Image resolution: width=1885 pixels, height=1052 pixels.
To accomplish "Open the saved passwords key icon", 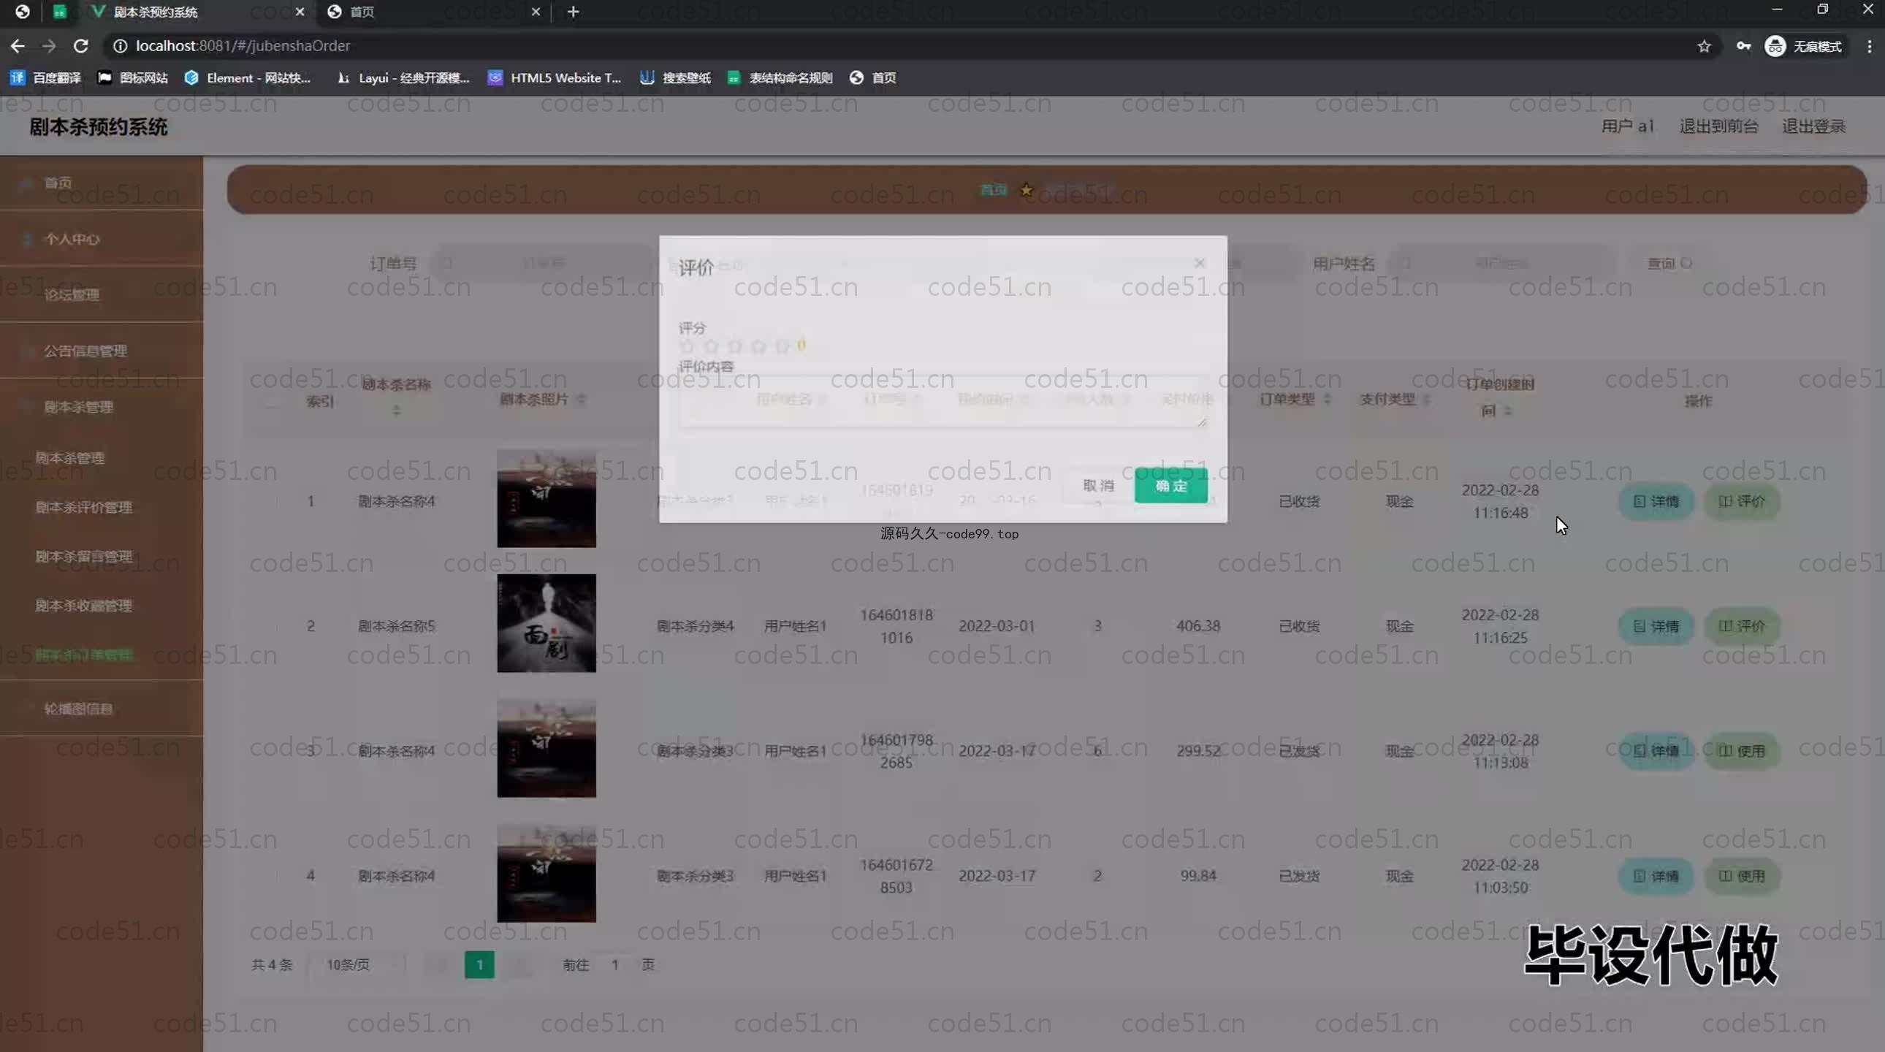I will click(1744, 46).
